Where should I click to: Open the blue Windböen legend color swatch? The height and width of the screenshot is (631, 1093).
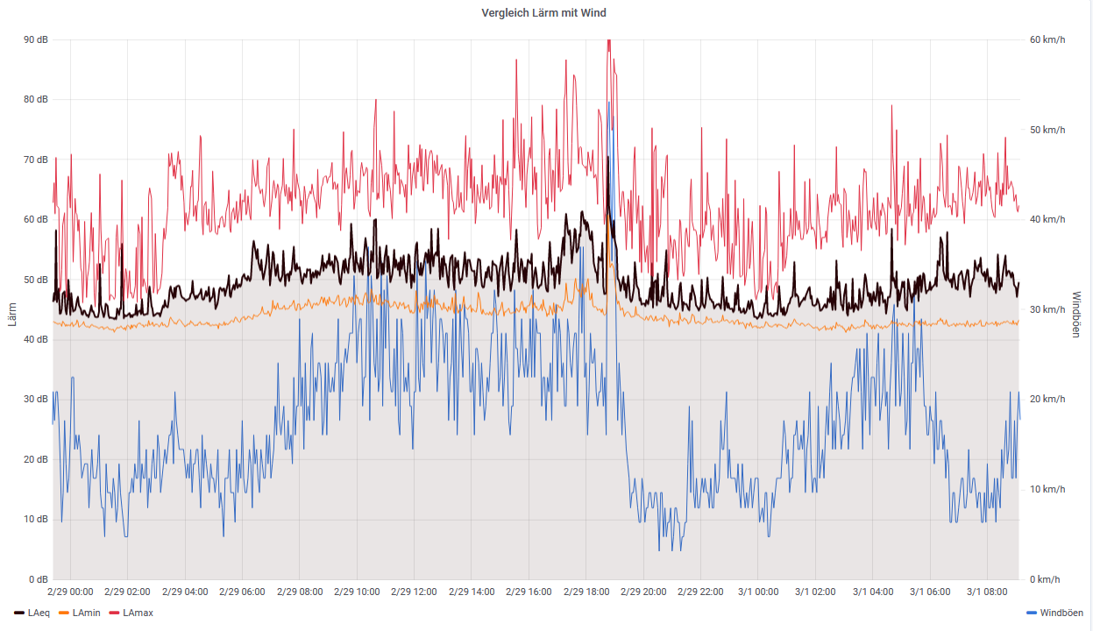(x=1032, y=613)
